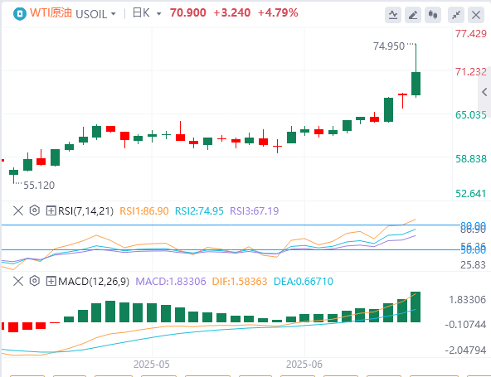Select the pencil drawing tool

pos(413,15)
